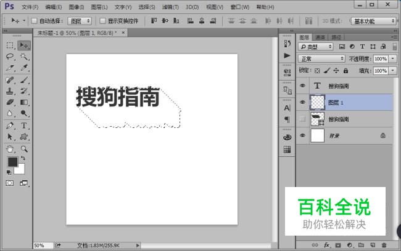This screenshot has width=401, height=251.
Task: Click the 图层 1 layer thumbnail
Action: [317, 103]
